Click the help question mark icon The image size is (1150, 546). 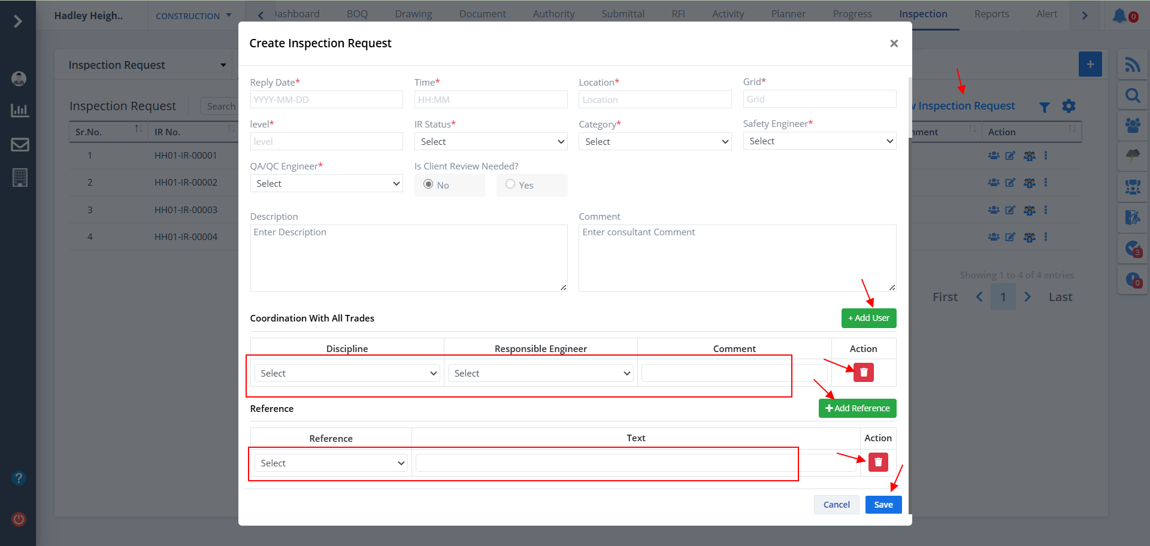pyautogui.click(x=19, y=478)
